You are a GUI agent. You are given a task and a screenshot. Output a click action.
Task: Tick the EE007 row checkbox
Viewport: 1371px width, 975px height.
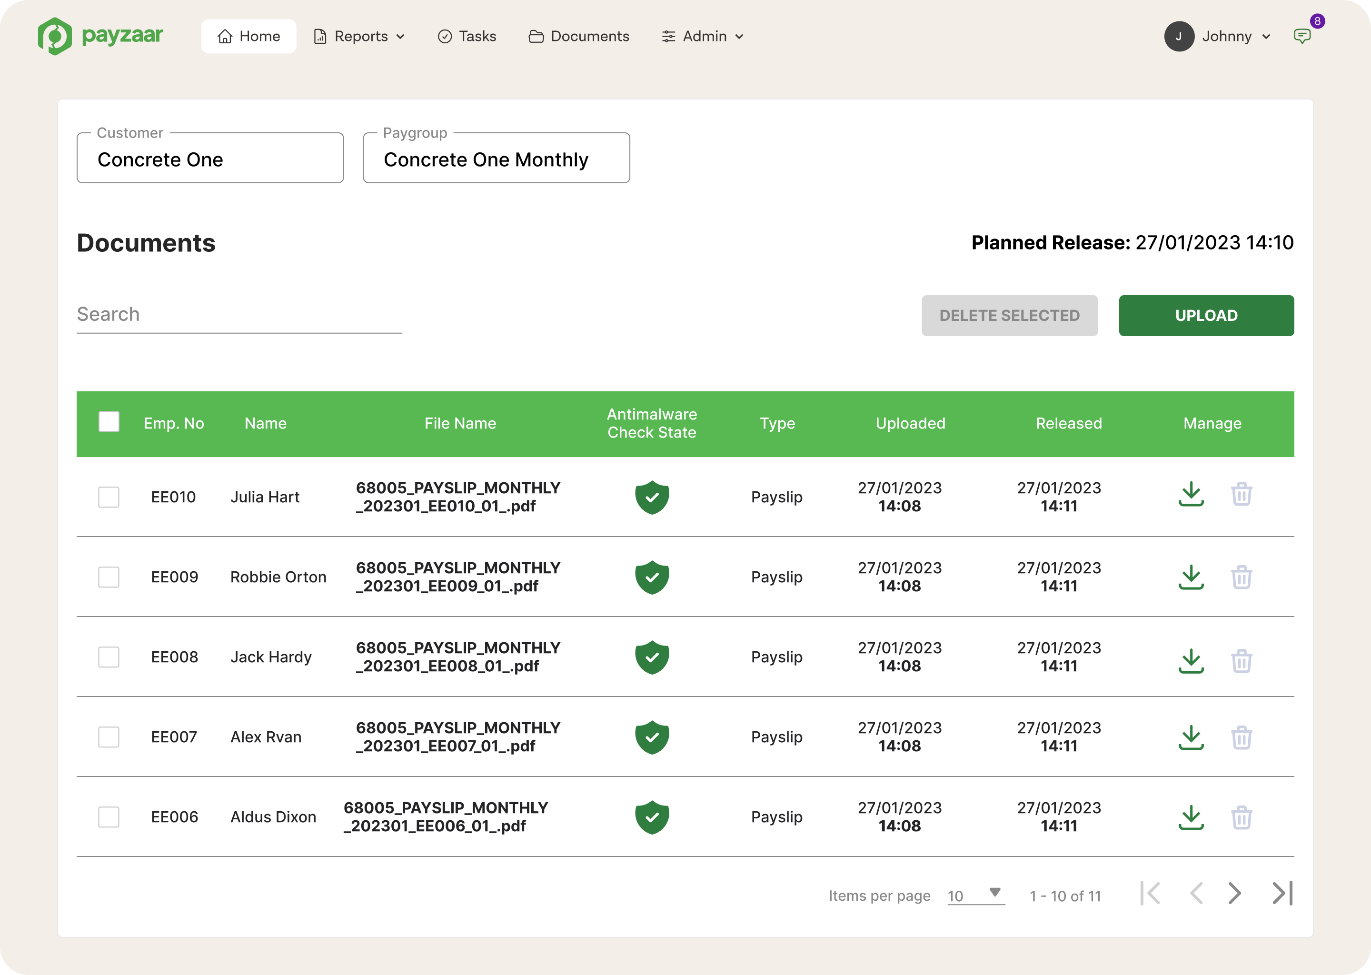point(109,736)
